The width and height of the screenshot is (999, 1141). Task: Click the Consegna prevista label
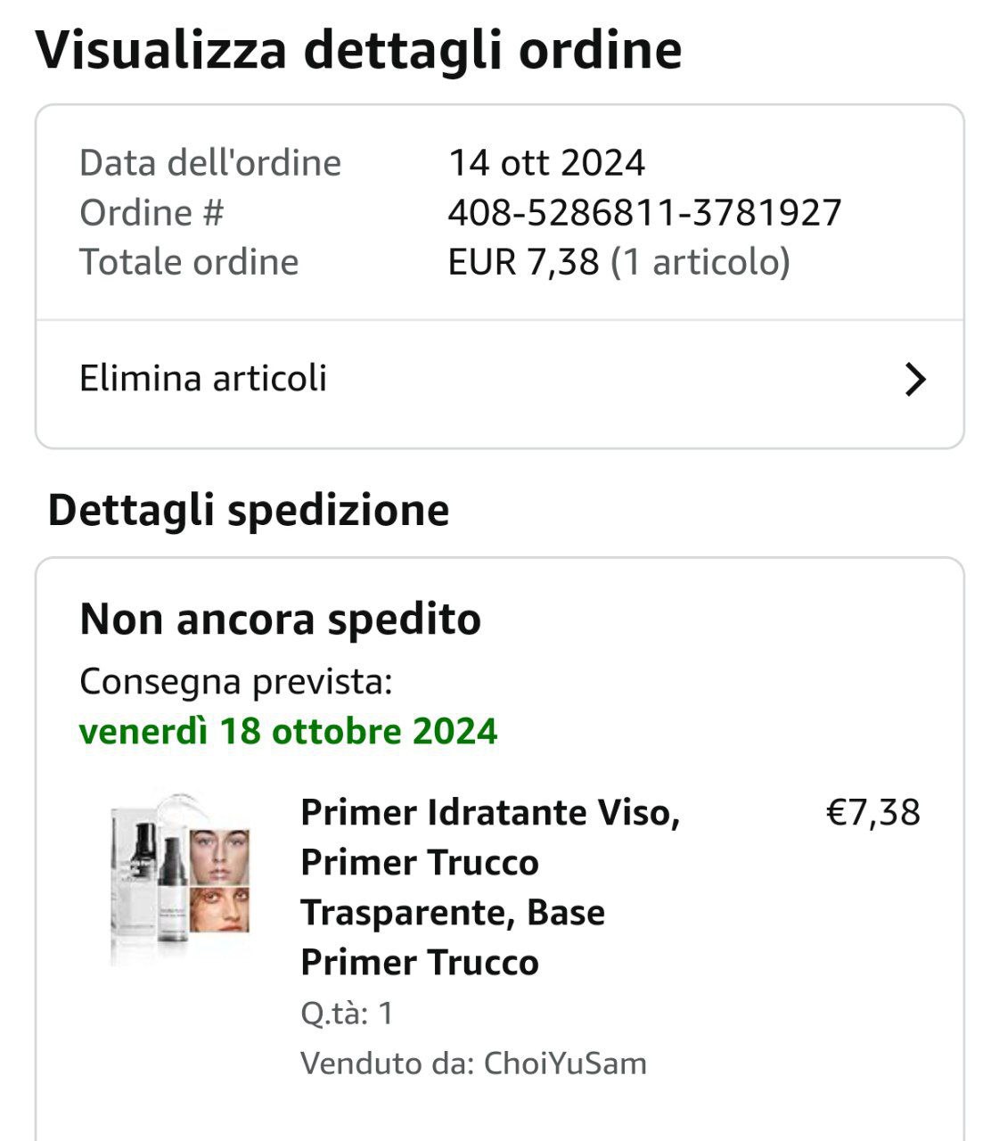click(235, 682)
